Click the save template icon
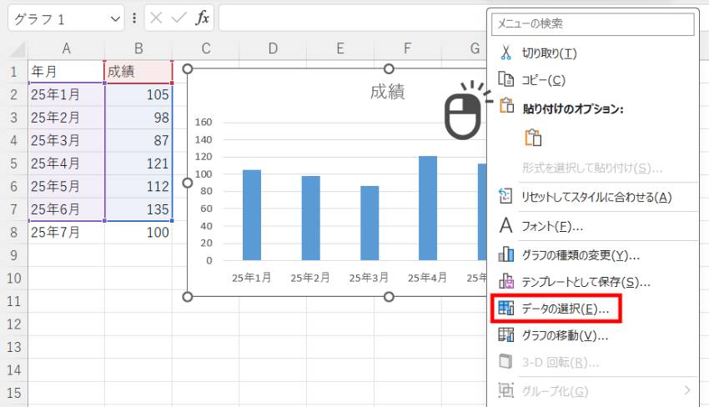The image size is (709, 407). pos(506,281)
